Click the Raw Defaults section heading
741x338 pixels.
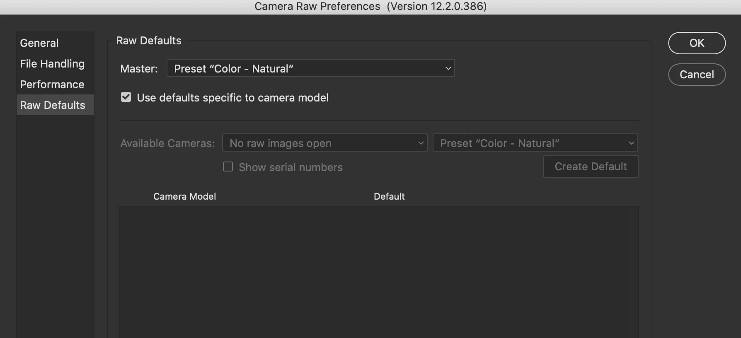point(149,41)
